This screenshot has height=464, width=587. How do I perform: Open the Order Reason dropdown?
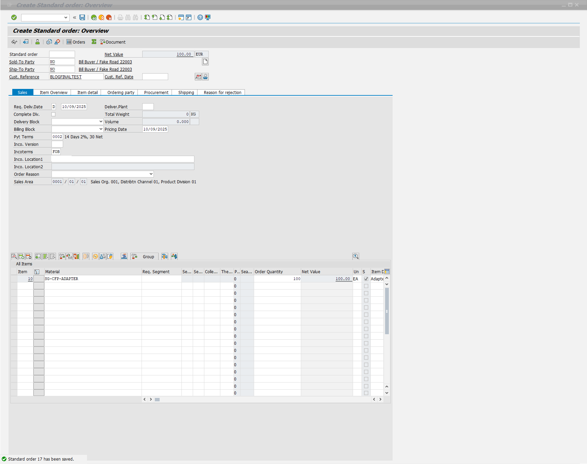151,174
